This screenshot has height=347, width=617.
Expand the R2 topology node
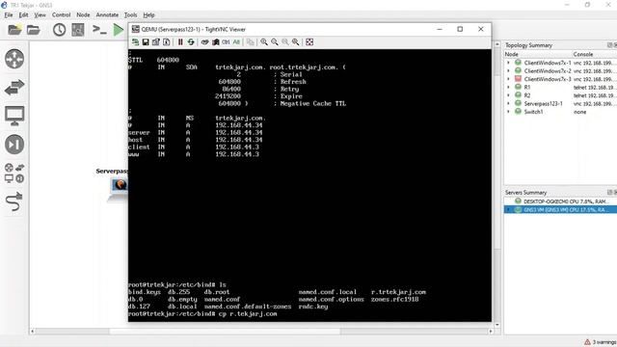(508, 95)
